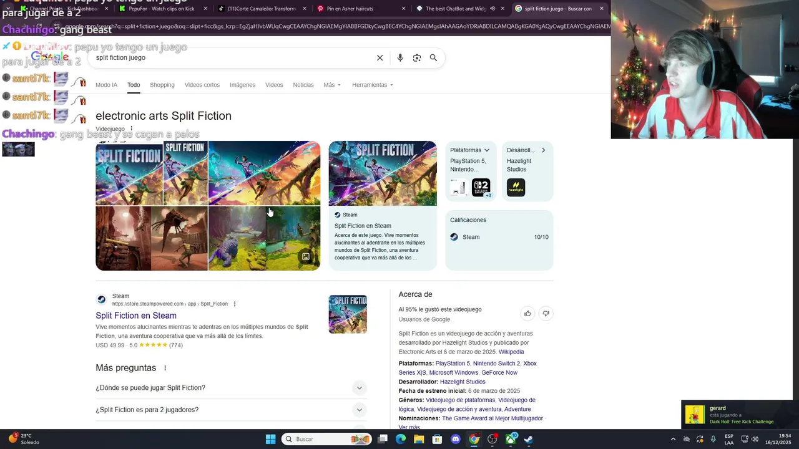
Task: Expand the Plataformas card chevron
Action: [487, 150]
